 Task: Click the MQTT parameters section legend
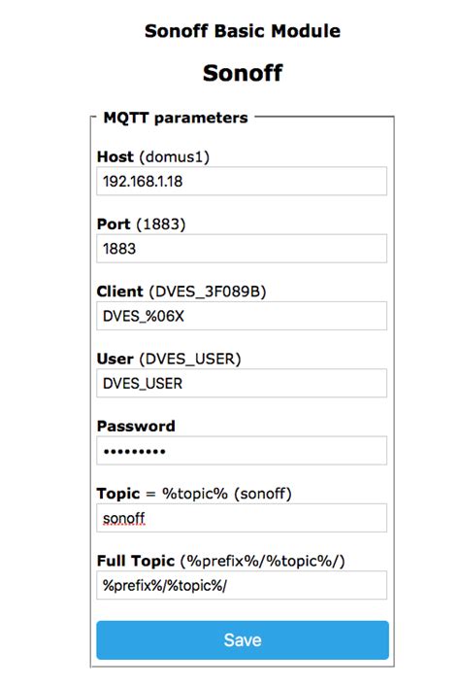176,118
